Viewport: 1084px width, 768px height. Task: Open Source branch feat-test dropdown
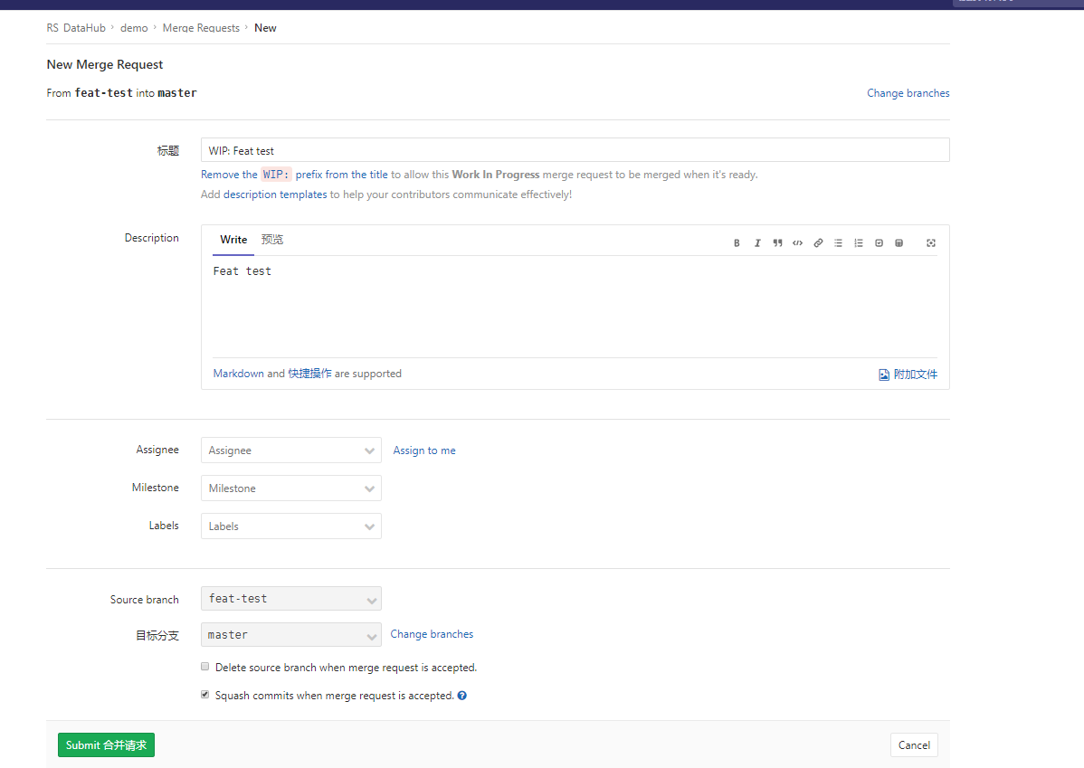pos(291,599)
